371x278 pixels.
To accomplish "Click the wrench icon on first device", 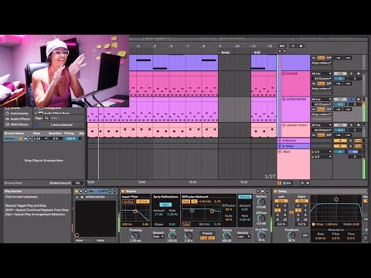I will coord(86,192).
